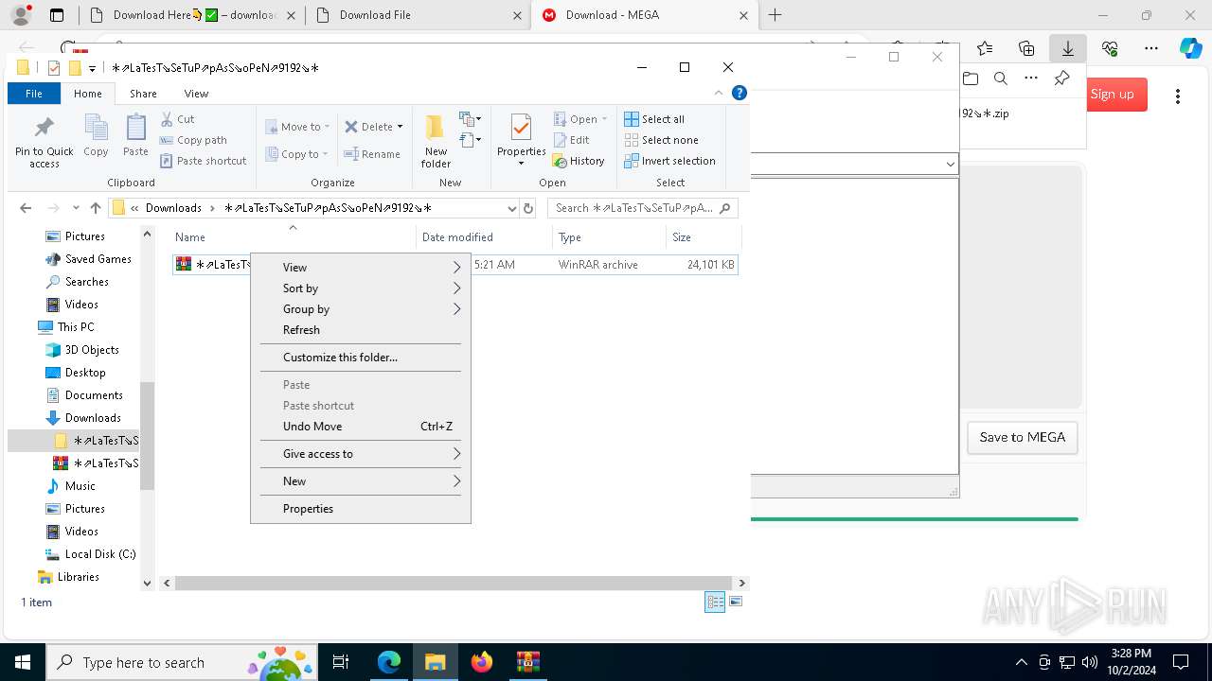The width and height of the screenshot is (1212, 681).
Task: Choose Properties from context menu
Action: click(361, 509)
